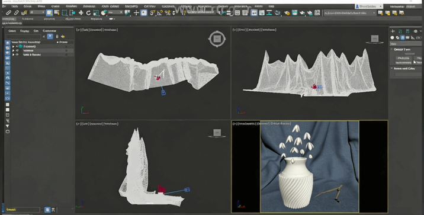
Task: Toggle frozen state of first Scene Explorer row
Action: click(66, 47)
